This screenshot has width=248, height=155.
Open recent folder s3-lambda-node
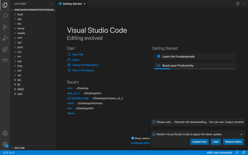(78, 98)
